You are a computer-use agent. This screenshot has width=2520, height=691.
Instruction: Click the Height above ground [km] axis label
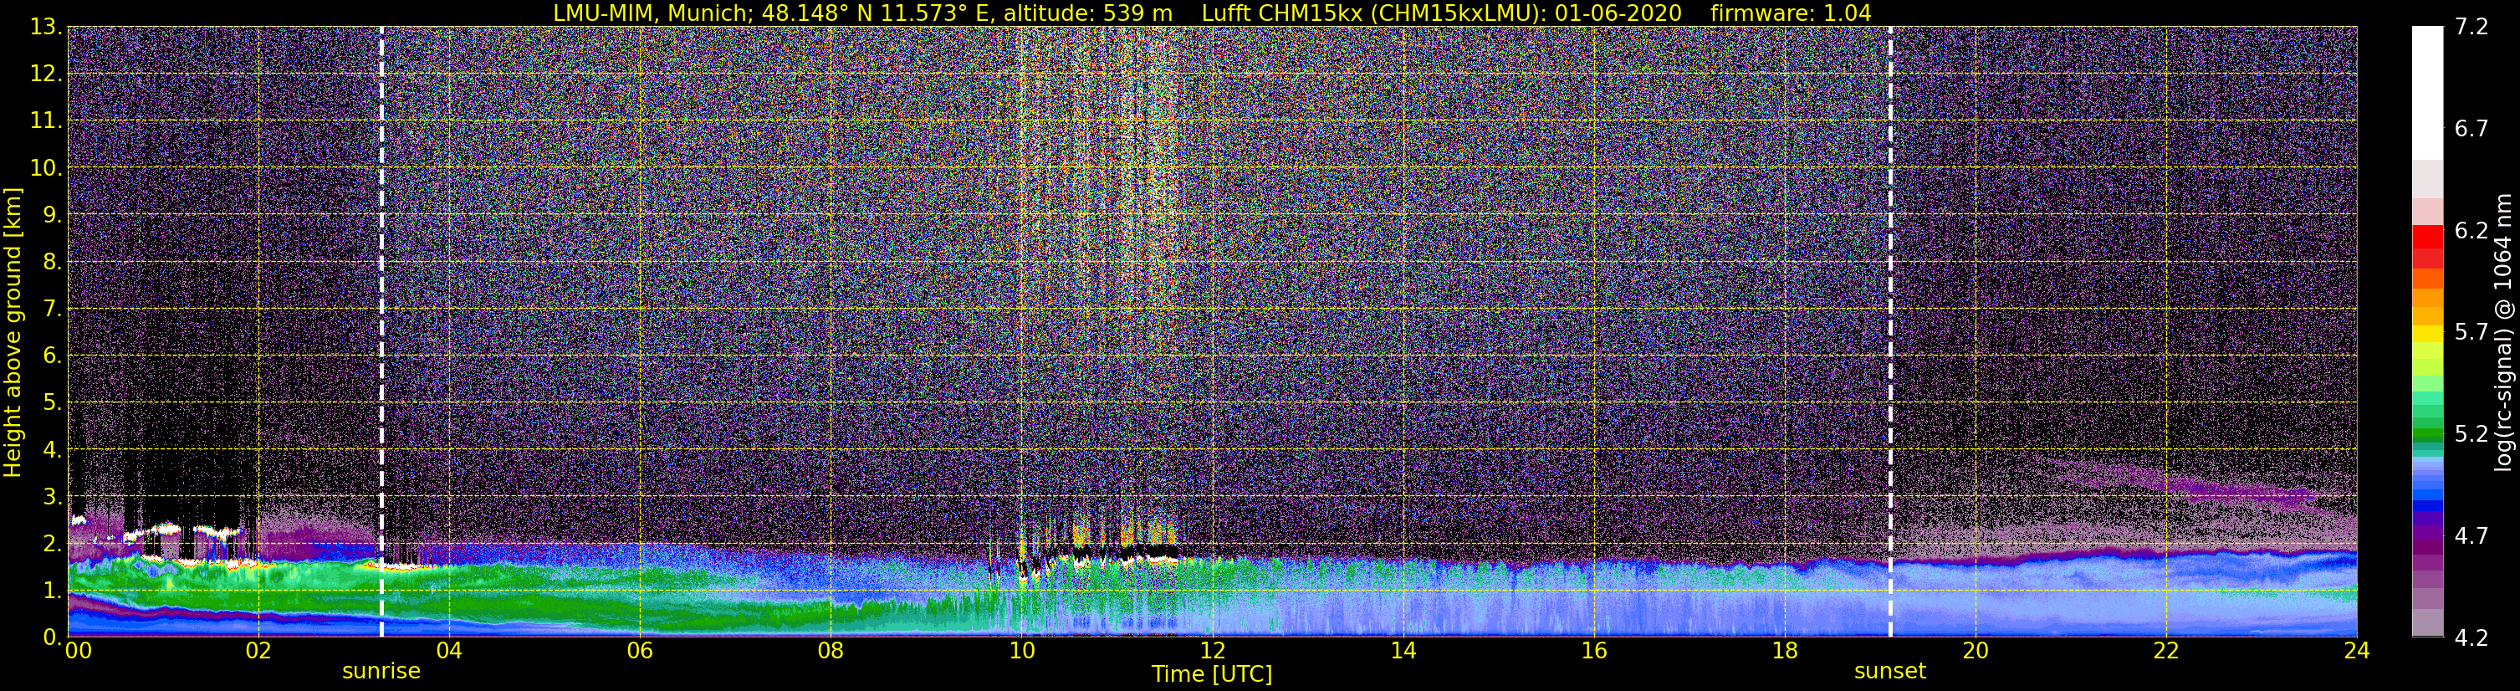(x=12, y=332)
